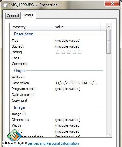Screen dimensions: 122x147
Task: Set rating to one star
Action: (x=58, y=52)
